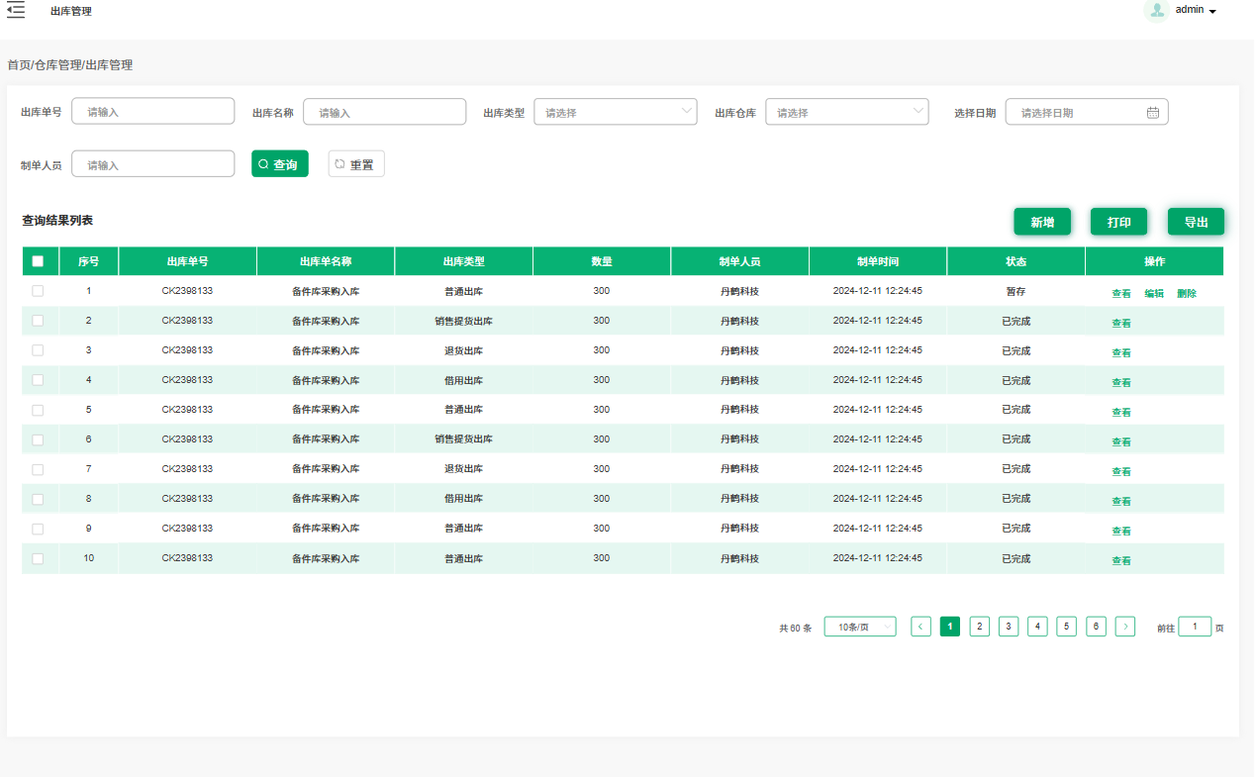
Task: Check the checkbox for row 1
Action: [x=38, y=291]
